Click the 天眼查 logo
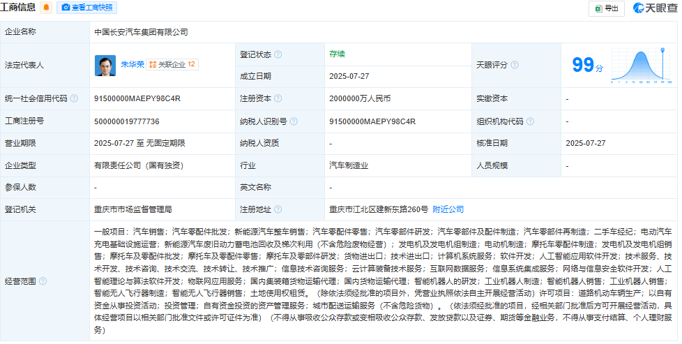 tap(655, 8)
